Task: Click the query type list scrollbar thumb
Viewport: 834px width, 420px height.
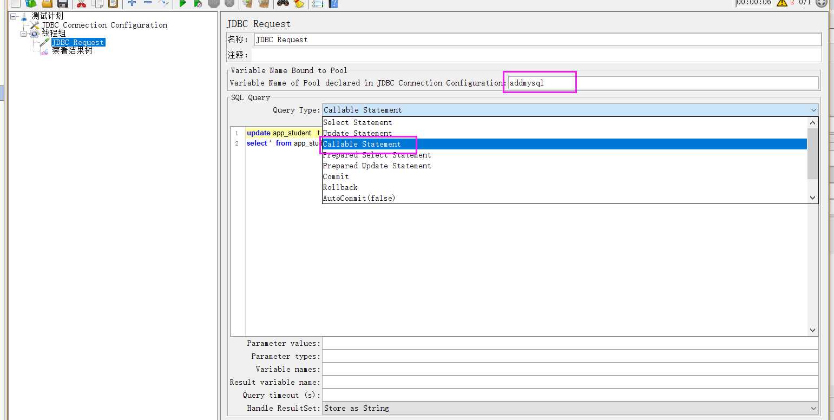Action: tap(812, 154)
